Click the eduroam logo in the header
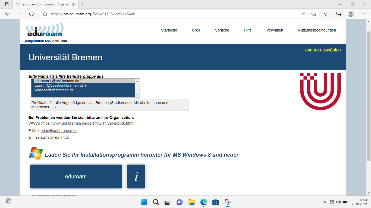This screenshot has width=371, height=208. [x=45, y=30]
